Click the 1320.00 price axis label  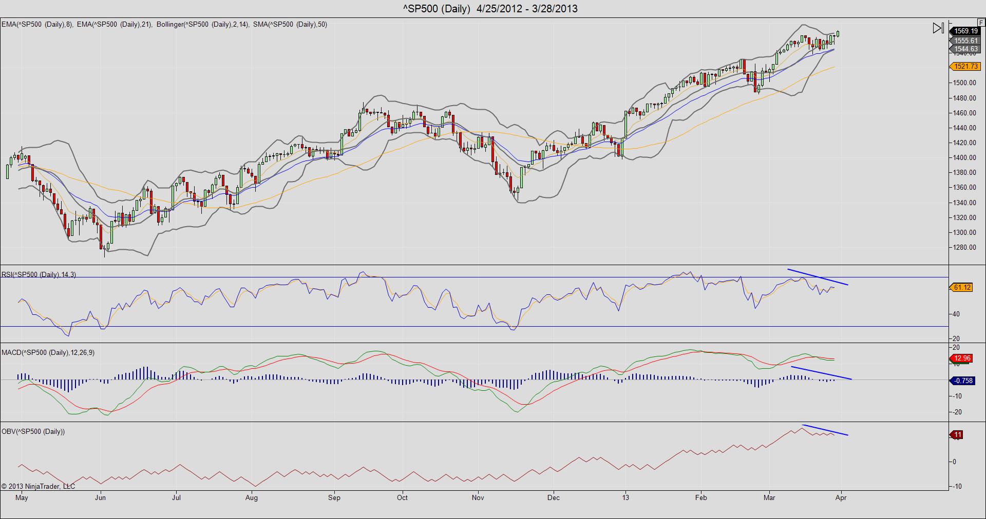pos(965,217)
